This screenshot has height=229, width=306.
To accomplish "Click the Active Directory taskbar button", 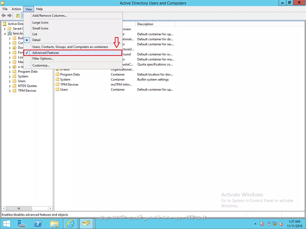I will tap(86, 224).
